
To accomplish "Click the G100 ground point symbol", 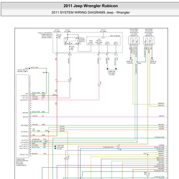I will click(29, 68).
